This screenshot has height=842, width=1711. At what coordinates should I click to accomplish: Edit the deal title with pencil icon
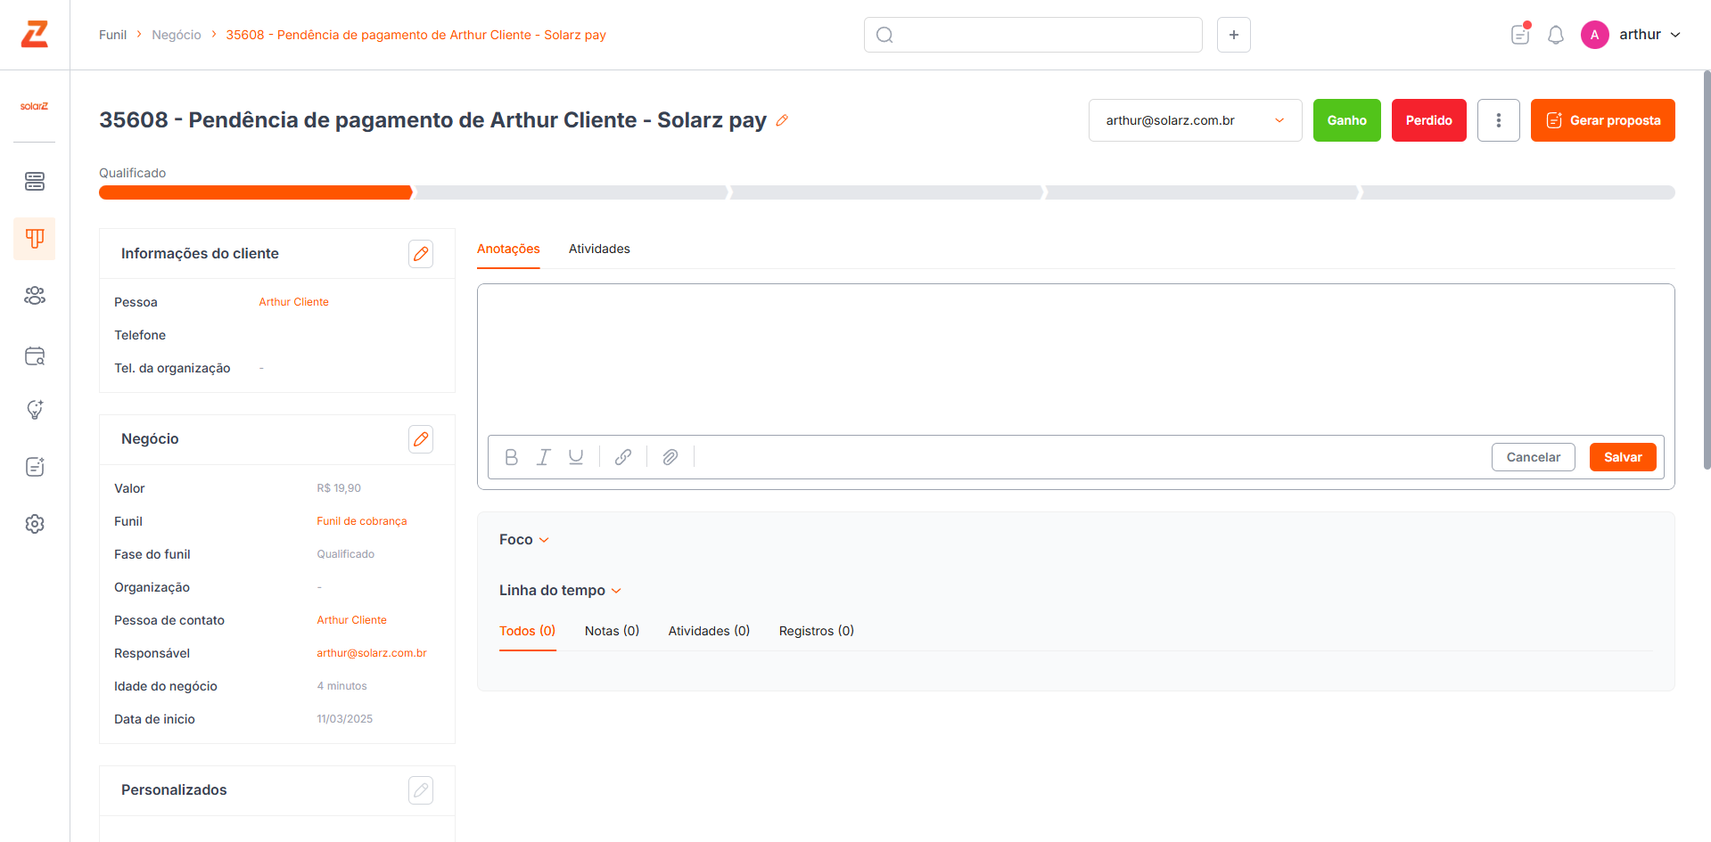782,120
